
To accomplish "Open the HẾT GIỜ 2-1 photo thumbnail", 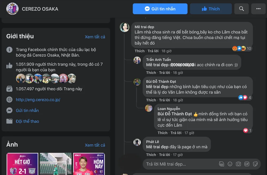I will click(22, 164).
